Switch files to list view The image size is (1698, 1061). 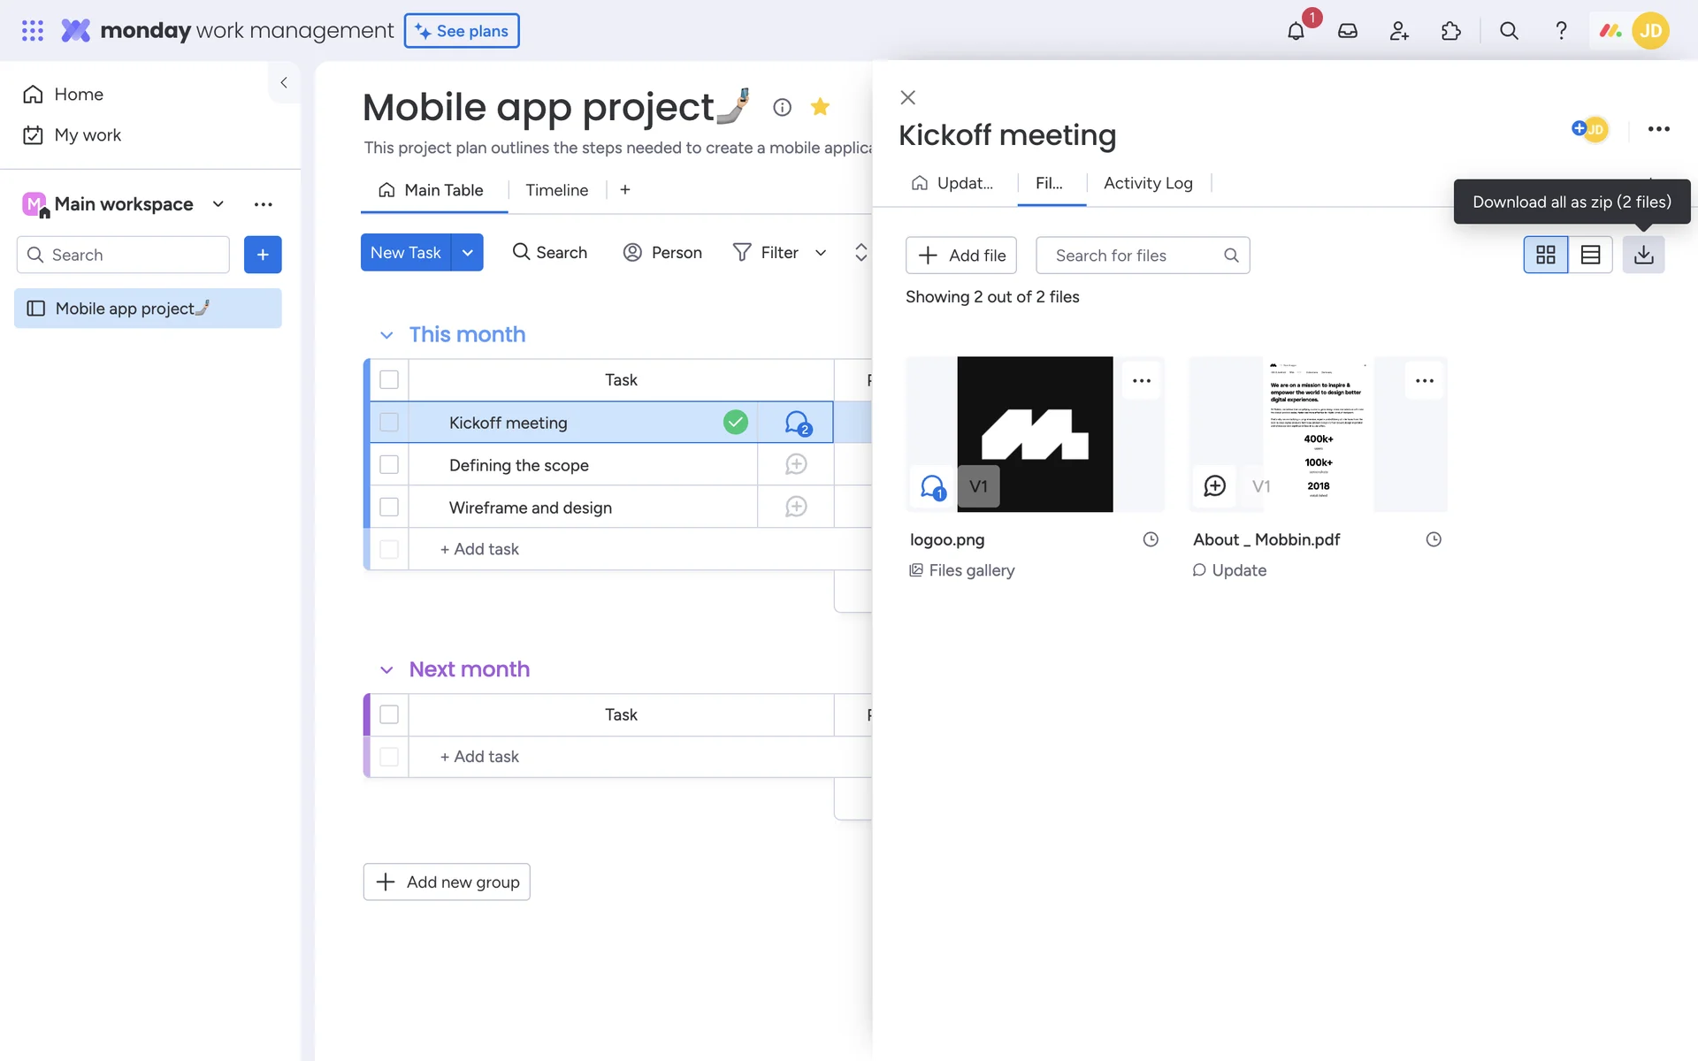1590,255
